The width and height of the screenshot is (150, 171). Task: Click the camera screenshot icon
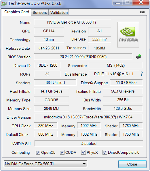point(142,12)
